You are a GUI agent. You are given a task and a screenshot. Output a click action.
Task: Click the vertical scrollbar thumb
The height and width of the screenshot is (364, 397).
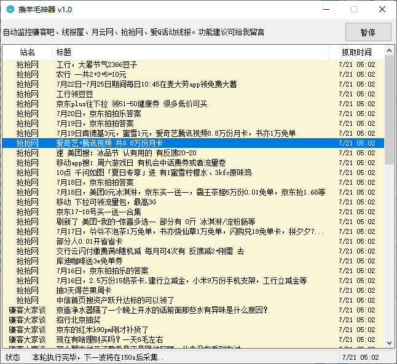(389, 110)
